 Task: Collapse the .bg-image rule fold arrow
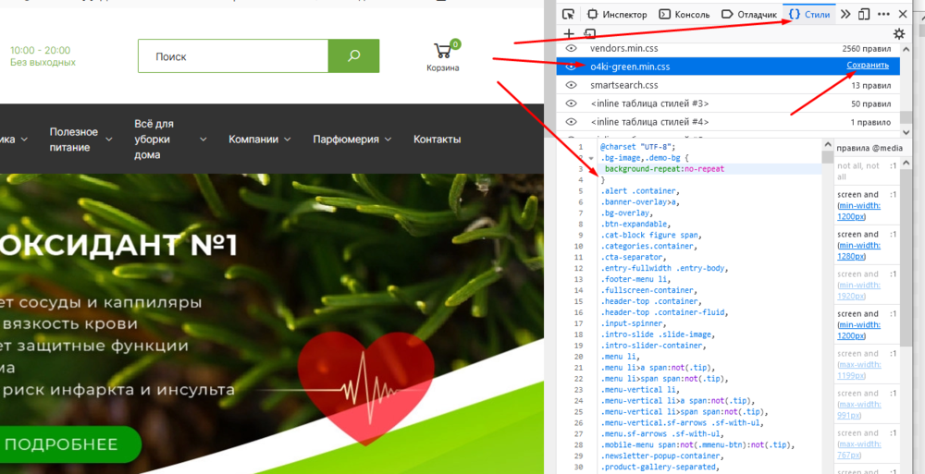tap(591, 158)
